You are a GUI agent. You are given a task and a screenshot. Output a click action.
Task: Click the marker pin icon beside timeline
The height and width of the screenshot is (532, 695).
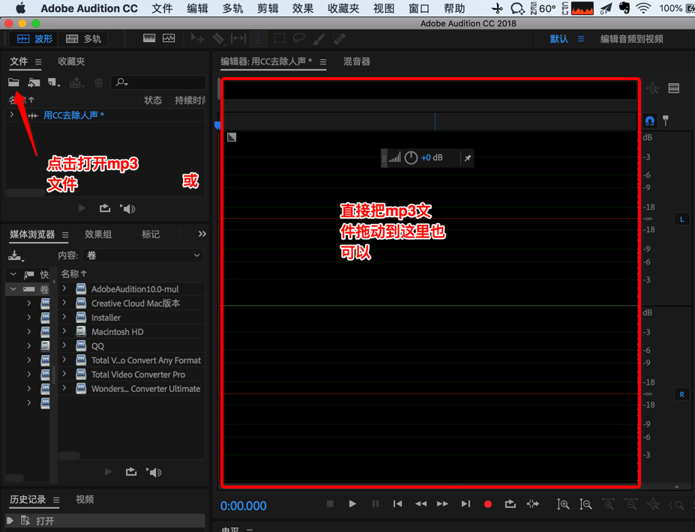[x=665, y=120]
